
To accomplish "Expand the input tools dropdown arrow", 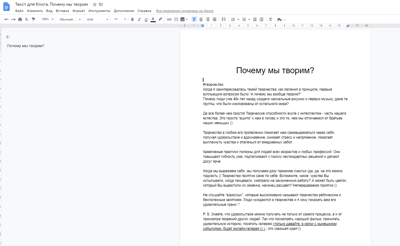I will 285,19.
